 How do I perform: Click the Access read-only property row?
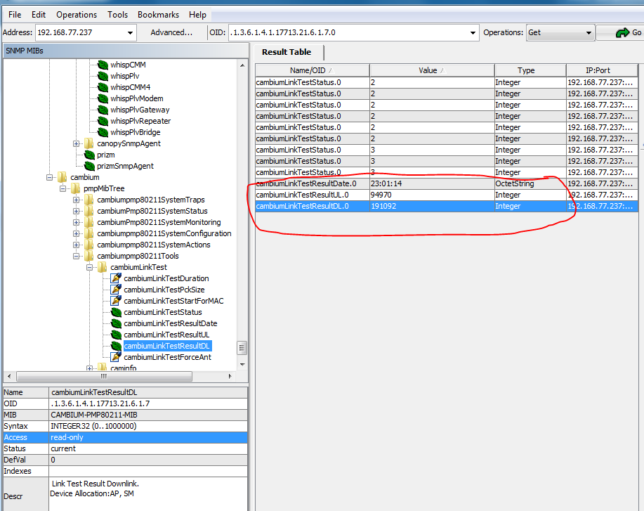125,437
